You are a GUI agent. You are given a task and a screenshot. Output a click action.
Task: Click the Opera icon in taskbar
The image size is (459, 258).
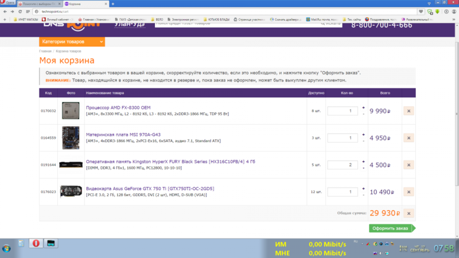tap(36, 244)
